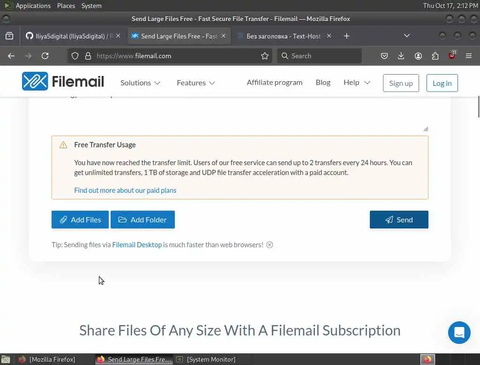
Task: Click the Firefox Search box
Action: click(x=319, y=56)
